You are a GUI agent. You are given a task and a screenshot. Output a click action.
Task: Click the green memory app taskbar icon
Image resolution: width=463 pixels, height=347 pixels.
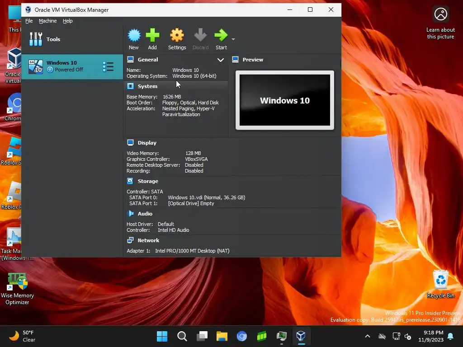tap(262, 336)
